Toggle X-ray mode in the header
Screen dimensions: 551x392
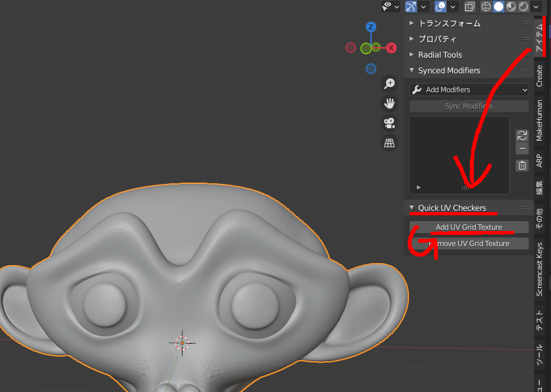(469, 7)
